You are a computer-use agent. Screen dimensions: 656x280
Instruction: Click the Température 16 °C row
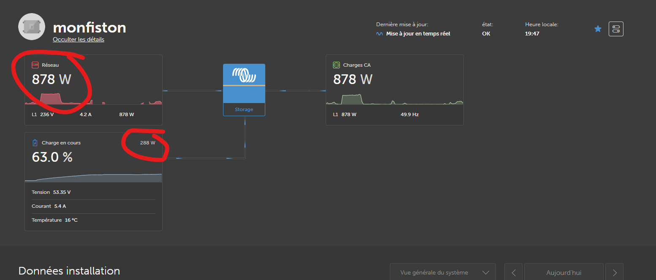point(93,220)
